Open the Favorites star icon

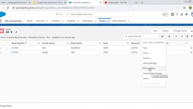(164, 15)
